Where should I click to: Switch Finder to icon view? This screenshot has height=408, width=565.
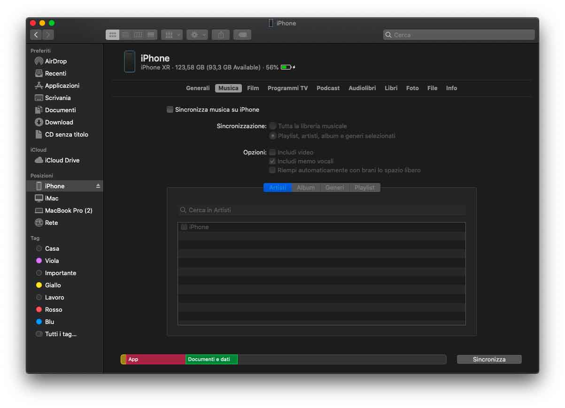(112, 35)
